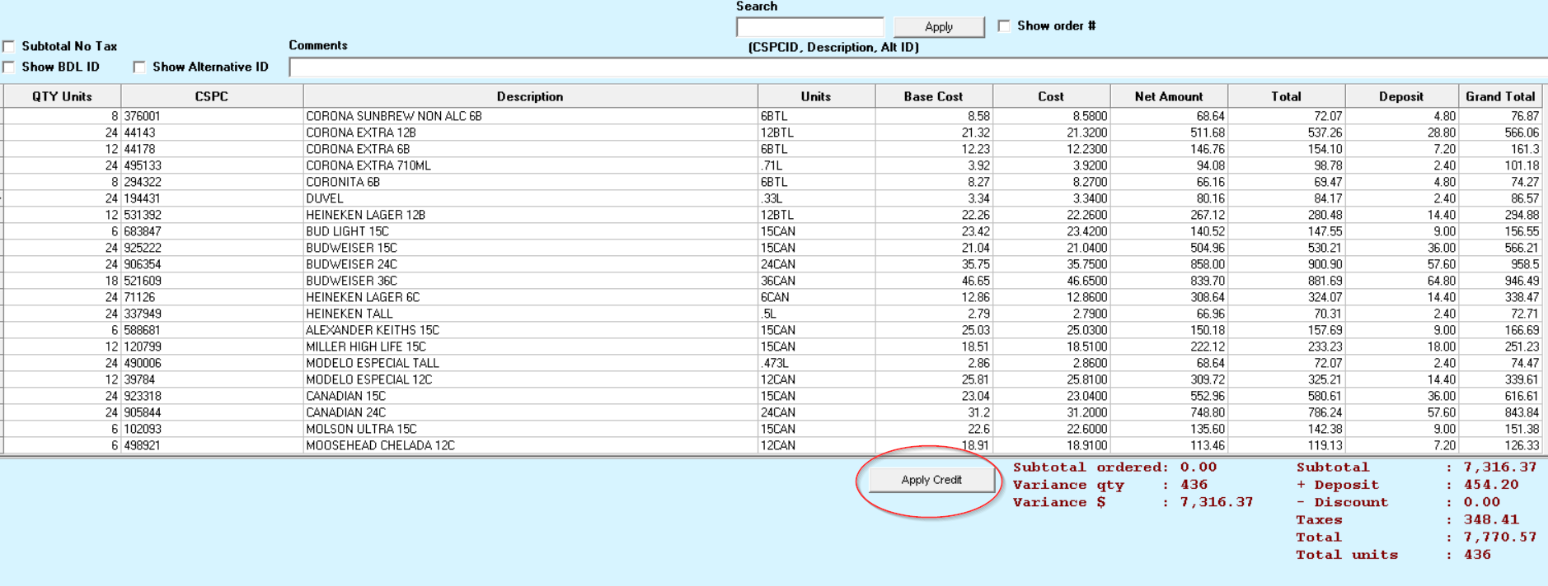Click the 46.65 base cost cell
The width and height of the screenshot is (1548, 586).
coord(934,281)
